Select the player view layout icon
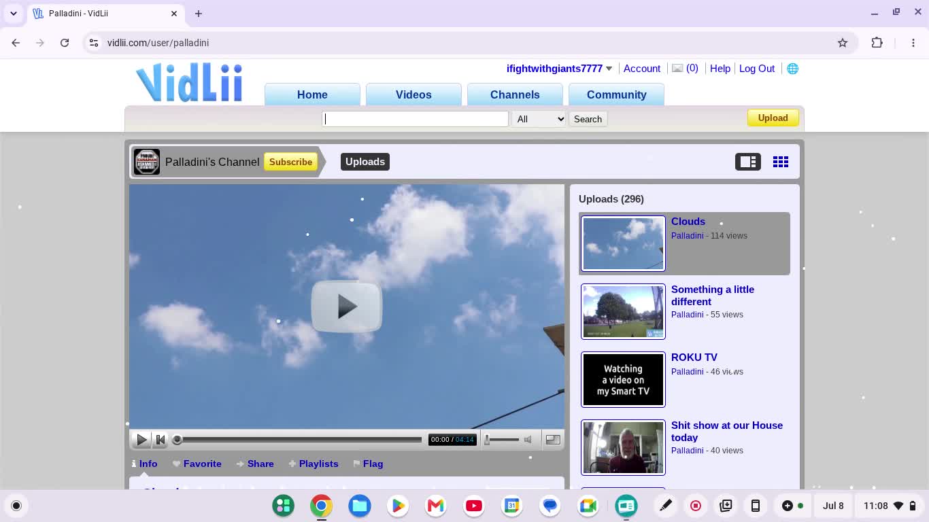The width and height of the screenshot is (929, 522). point(748,162)
